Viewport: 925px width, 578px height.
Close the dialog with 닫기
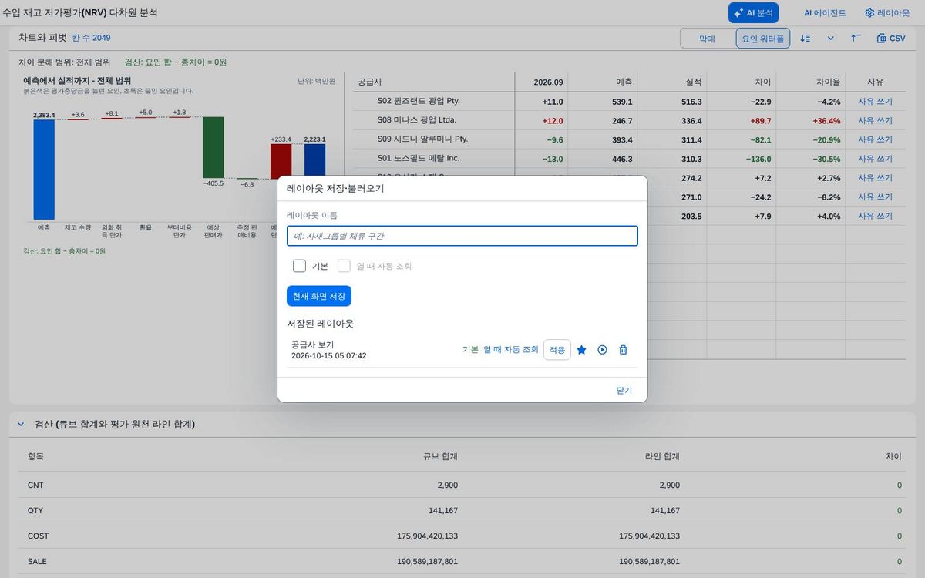[x=624, y=391]
